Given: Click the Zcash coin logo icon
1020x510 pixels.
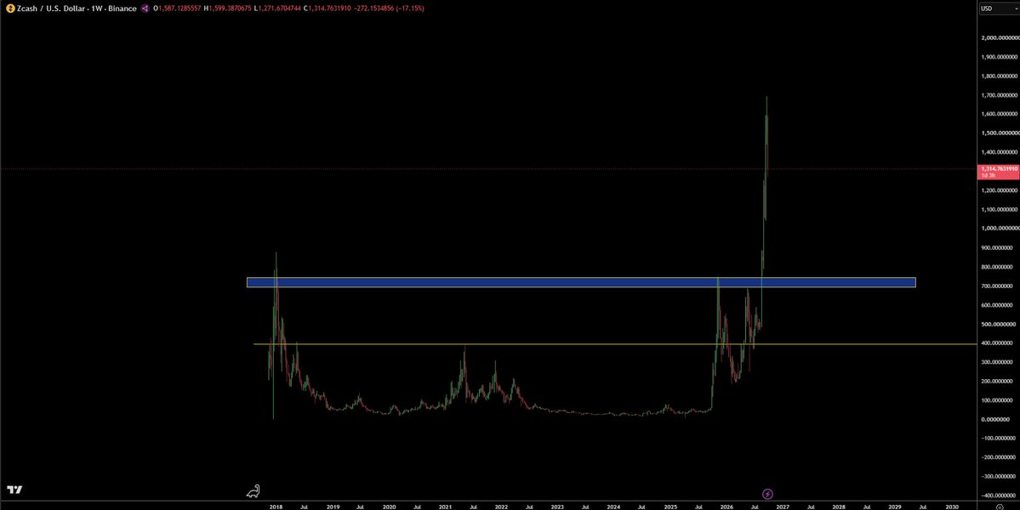Looking at the screenshot, I should coord(10,8).
